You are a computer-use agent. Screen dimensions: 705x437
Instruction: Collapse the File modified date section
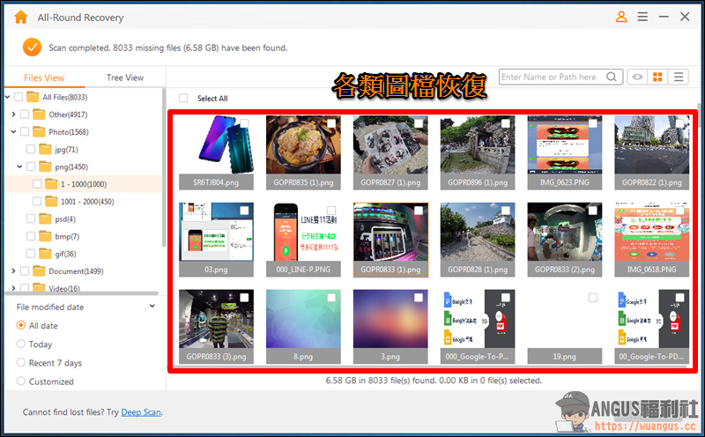(x=152, y=307)
